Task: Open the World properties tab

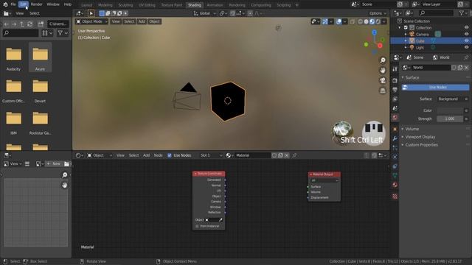Action: point(395,118)
